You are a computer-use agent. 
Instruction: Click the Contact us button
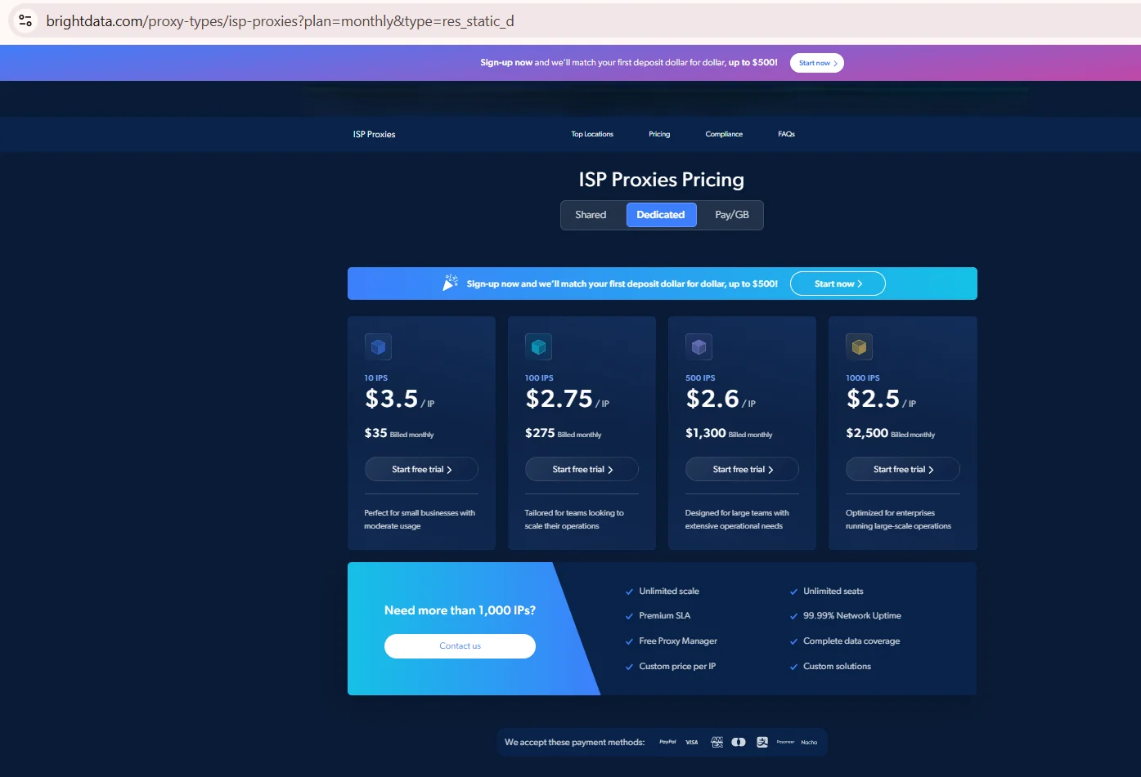460,646
